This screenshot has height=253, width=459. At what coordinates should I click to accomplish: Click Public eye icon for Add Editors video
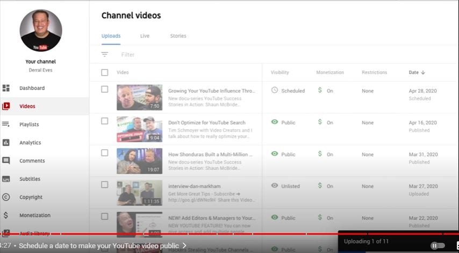tap(274, 218)
